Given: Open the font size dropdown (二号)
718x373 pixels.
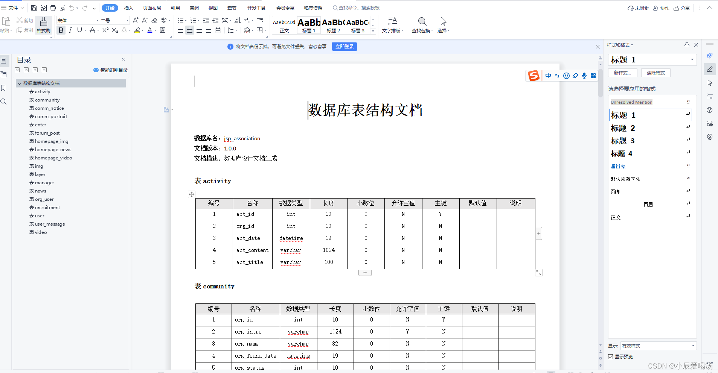Looking at the screenshot, I should pyautogui.click(x=127, y=20).
